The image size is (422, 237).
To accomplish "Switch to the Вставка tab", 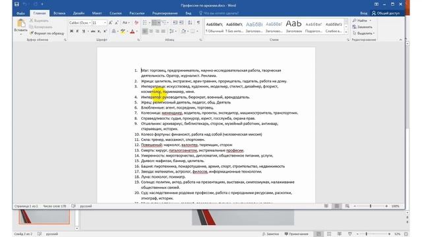I will (59, 13).
